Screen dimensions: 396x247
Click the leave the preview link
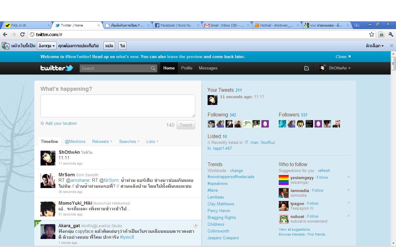click(x=185, y=57)
